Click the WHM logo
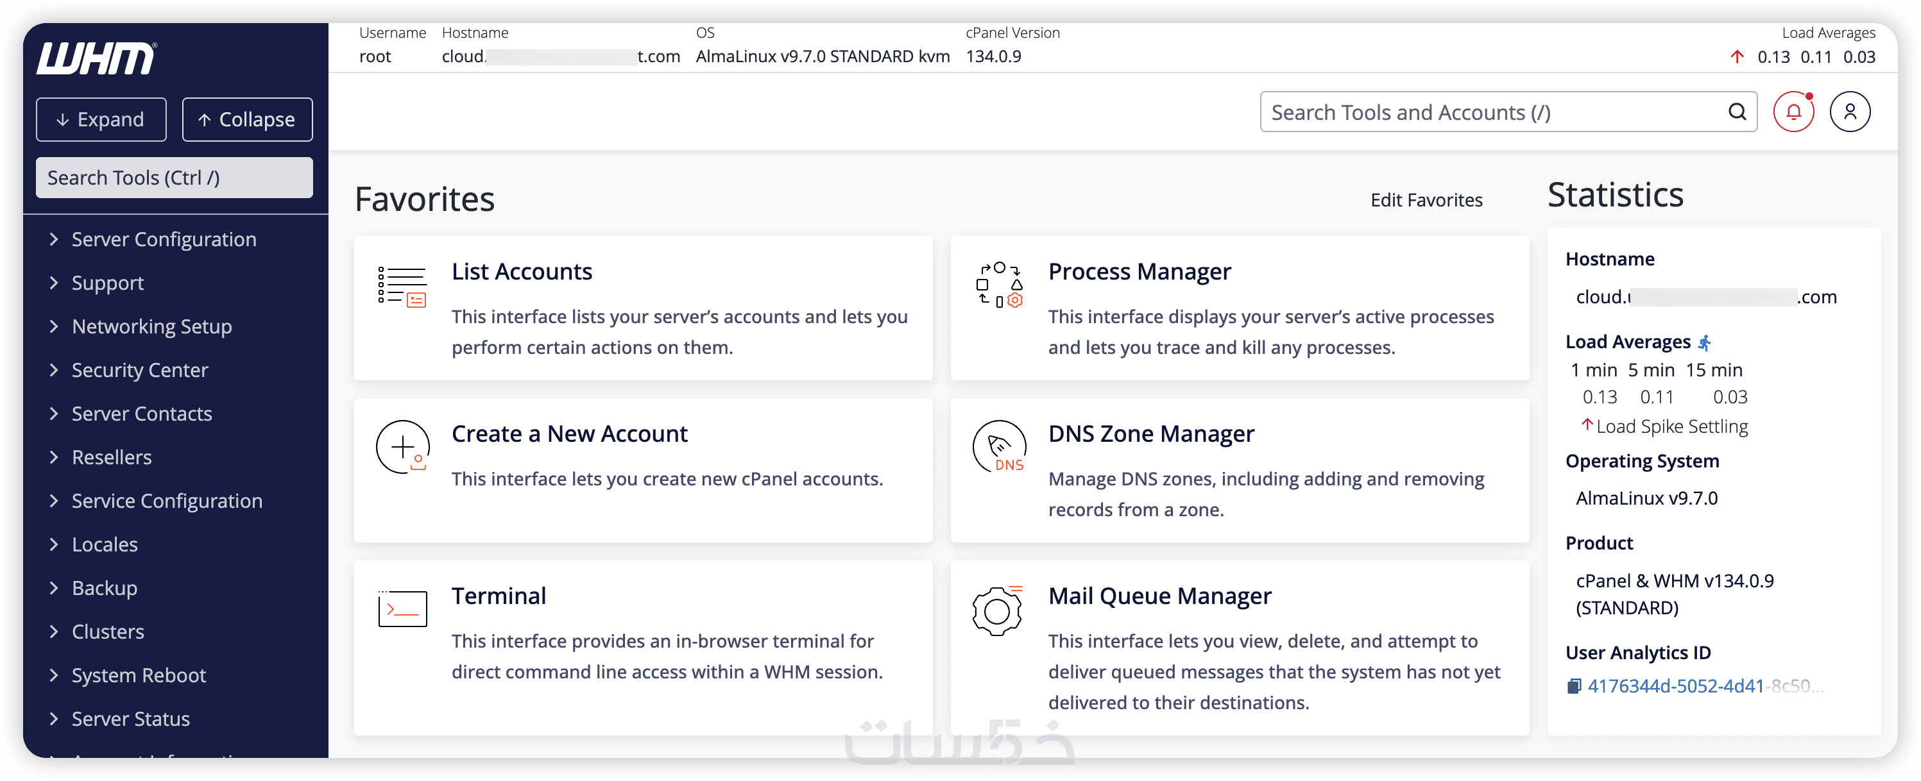The height and width of the screenshot is (781, 1921). pyautogui.click(x=97, y=58)
